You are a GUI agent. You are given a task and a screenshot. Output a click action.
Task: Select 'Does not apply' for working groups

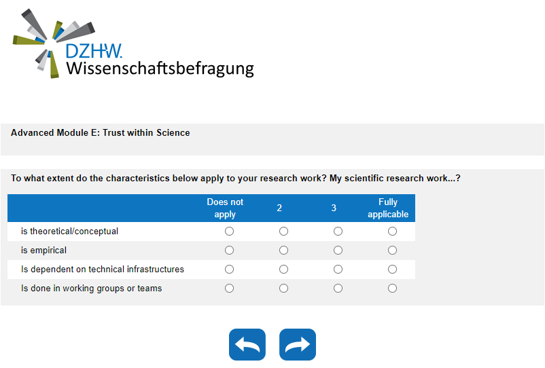[x=229, y=289]
